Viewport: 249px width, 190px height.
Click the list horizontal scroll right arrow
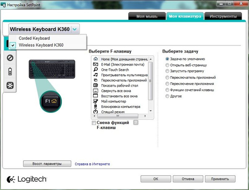click(145, 116)
